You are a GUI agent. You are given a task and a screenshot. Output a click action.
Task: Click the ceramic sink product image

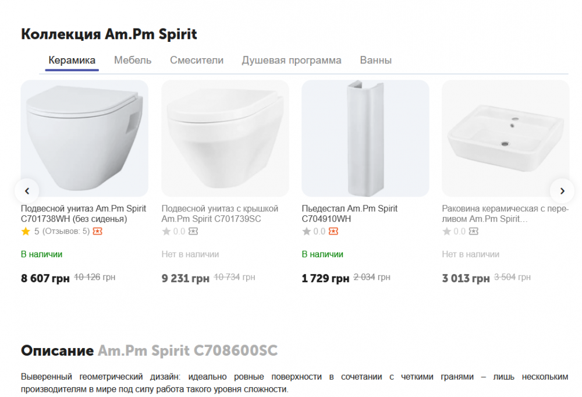(505, 138)
